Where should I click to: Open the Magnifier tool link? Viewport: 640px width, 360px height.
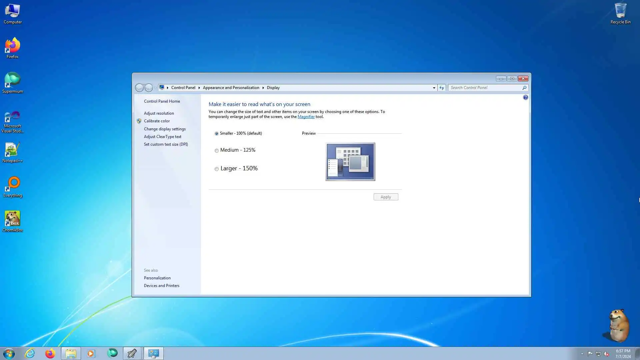(x=306, y=117)
